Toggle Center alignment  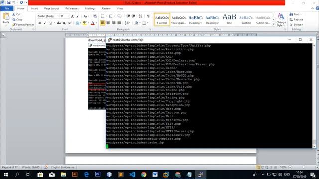click(108, 23)
